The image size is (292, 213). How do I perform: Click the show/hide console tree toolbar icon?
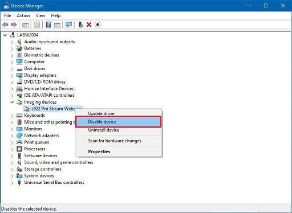25,24
